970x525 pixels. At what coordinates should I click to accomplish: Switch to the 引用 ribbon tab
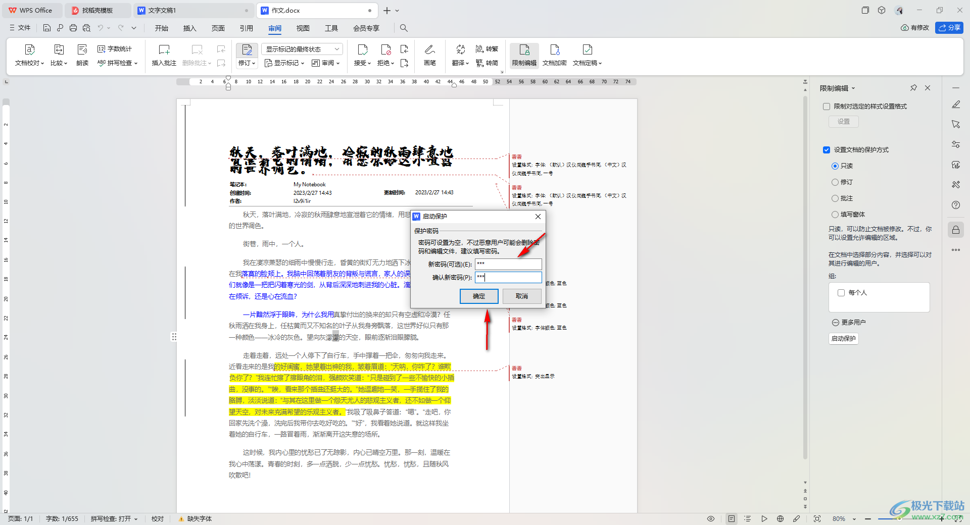tap(247, 28)
